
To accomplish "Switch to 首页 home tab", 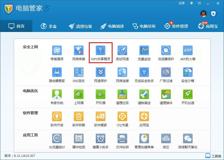I will click(x=16, y=26).
